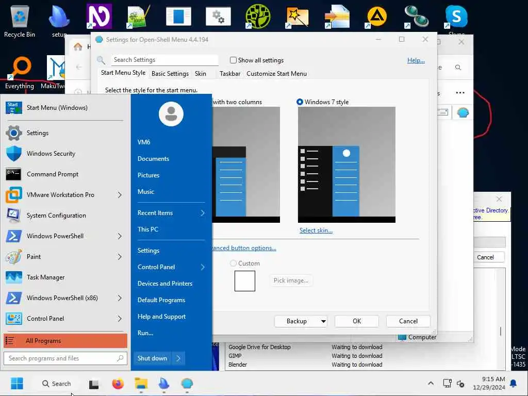This screenshot has width=528, height=396.
Task: Expand Control Panel arrow in blue column
Action: pos(203,267)
